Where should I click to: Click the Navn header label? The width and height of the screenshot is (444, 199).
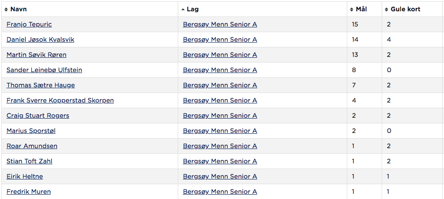pos(19,9)
